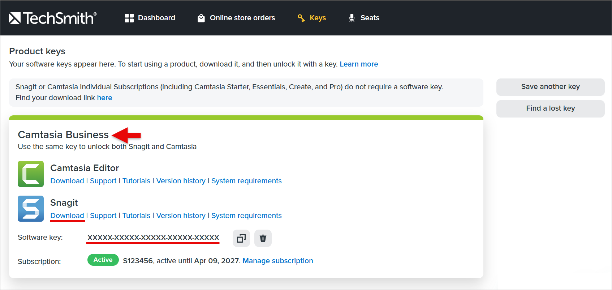Open Snagit Support link
612x290 pixels.
click(103, 216)
